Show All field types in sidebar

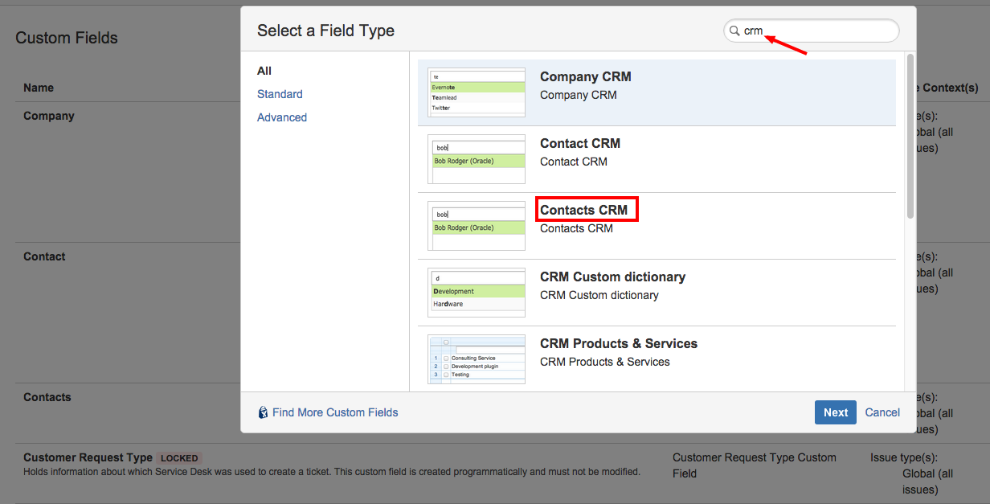pyautogui.click(x=264, y=71)
